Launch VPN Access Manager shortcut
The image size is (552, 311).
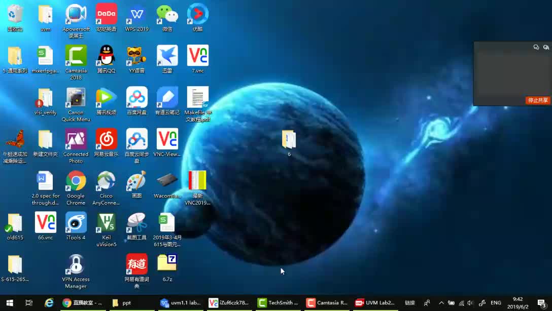tap(76, 271)
